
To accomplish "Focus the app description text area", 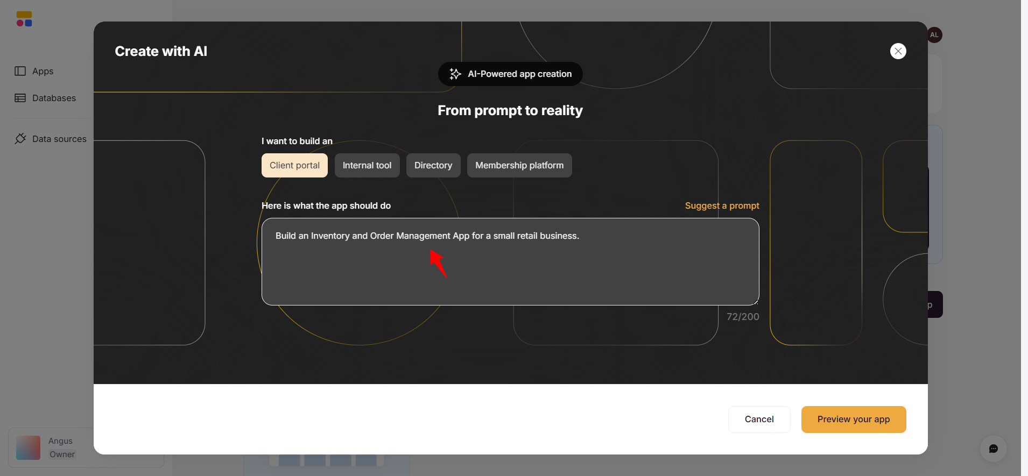I will 510,261.
